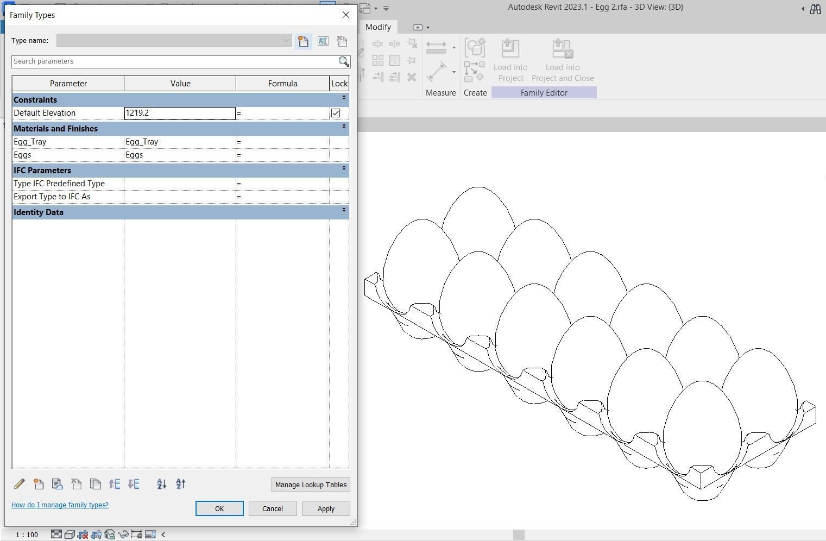Open the Switch Windows dropdown arrow

point(376,8)
